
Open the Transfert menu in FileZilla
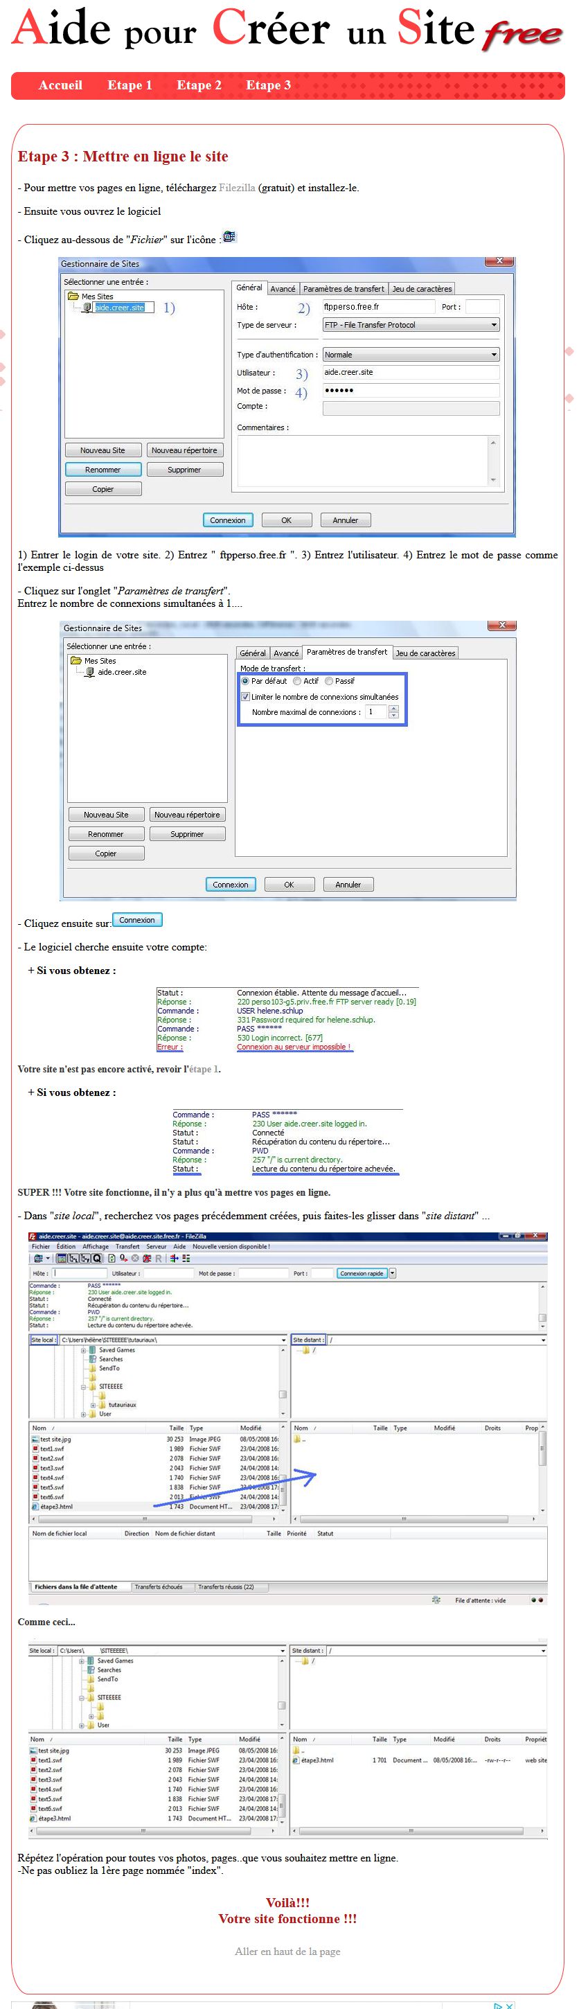[x=127, y=1246]
